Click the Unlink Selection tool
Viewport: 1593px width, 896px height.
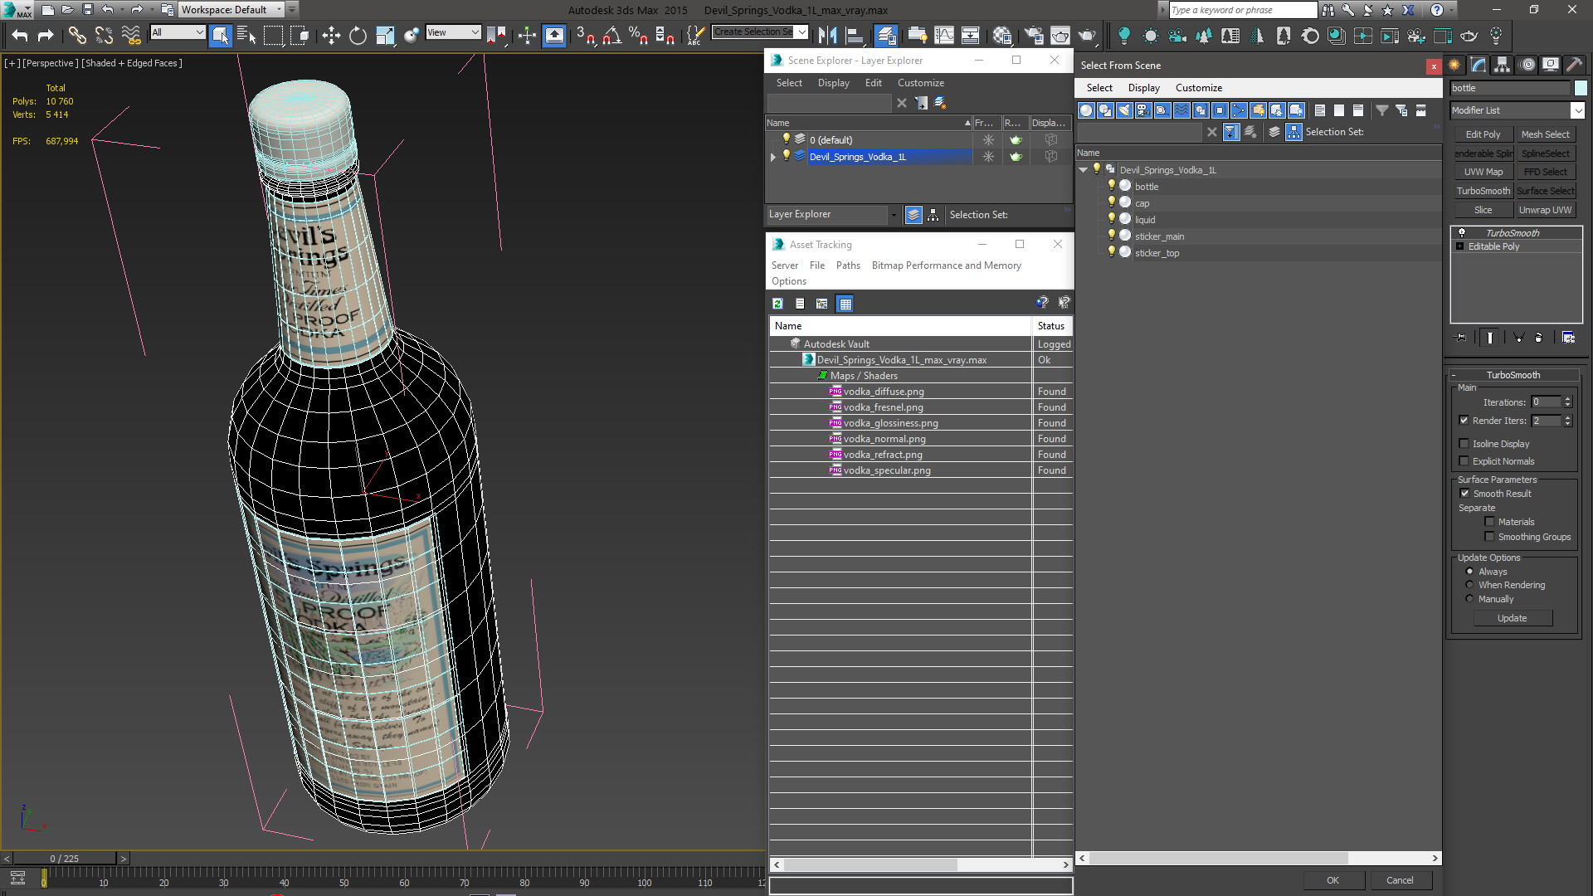104,35
